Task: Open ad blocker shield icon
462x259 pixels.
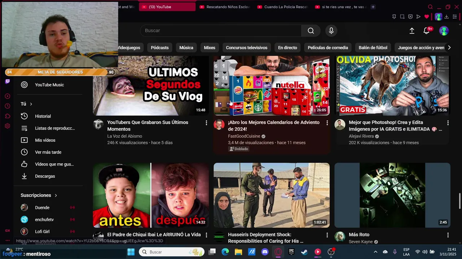Action: click(410, 17)
